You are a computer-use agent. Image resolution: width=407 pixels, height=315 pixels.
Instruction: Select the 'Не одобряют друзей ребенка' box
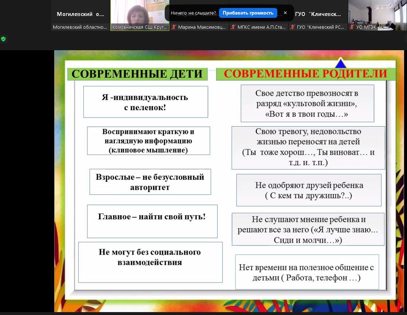click(309, 190)
